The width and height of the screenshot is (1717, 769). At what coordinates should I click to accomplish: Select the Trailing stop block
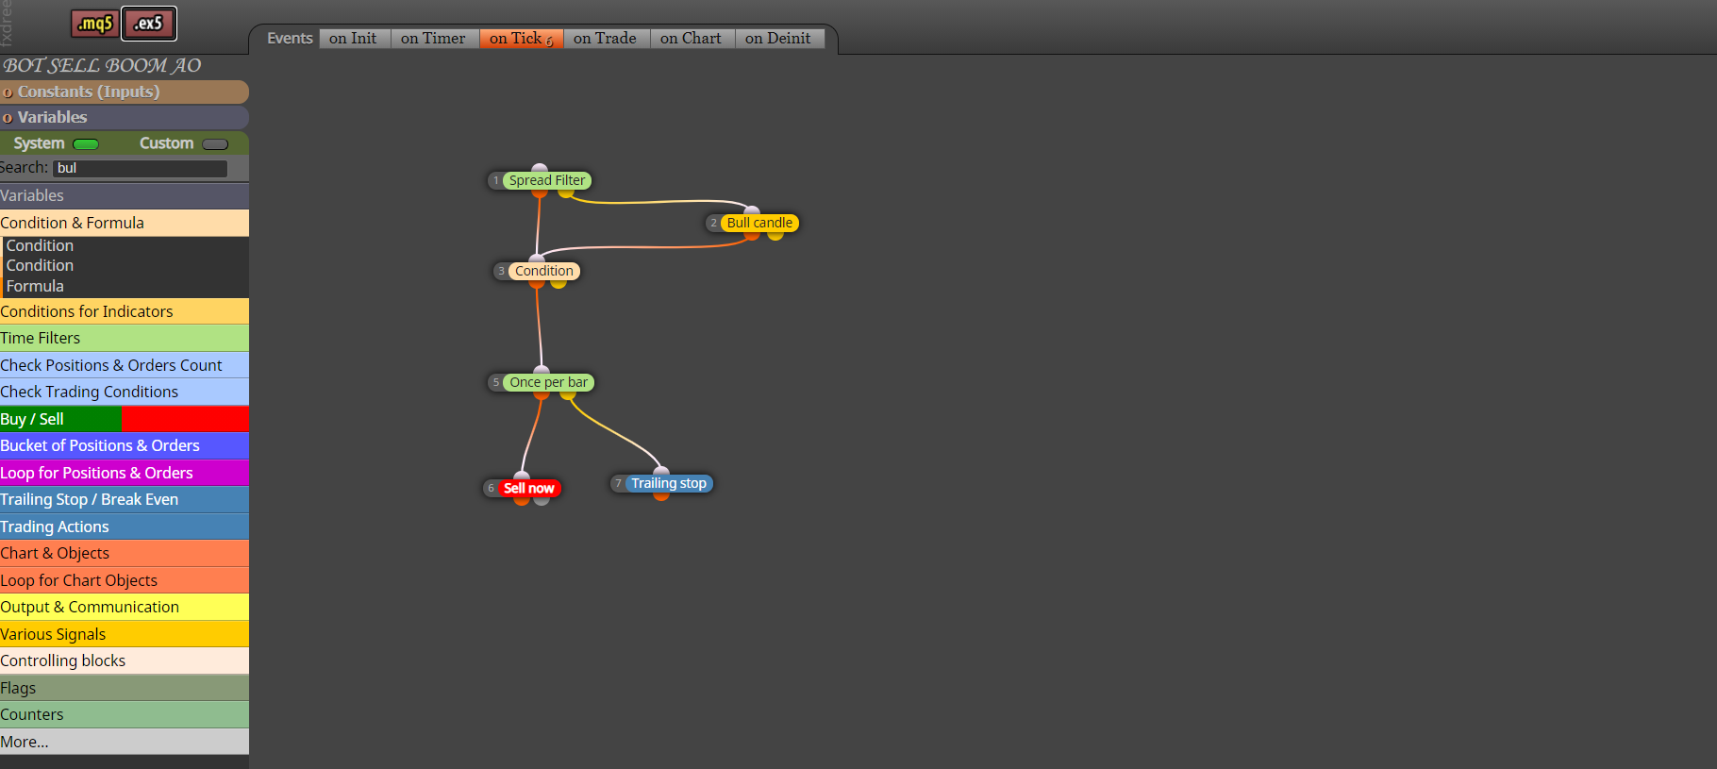click(x=669, y=483)
